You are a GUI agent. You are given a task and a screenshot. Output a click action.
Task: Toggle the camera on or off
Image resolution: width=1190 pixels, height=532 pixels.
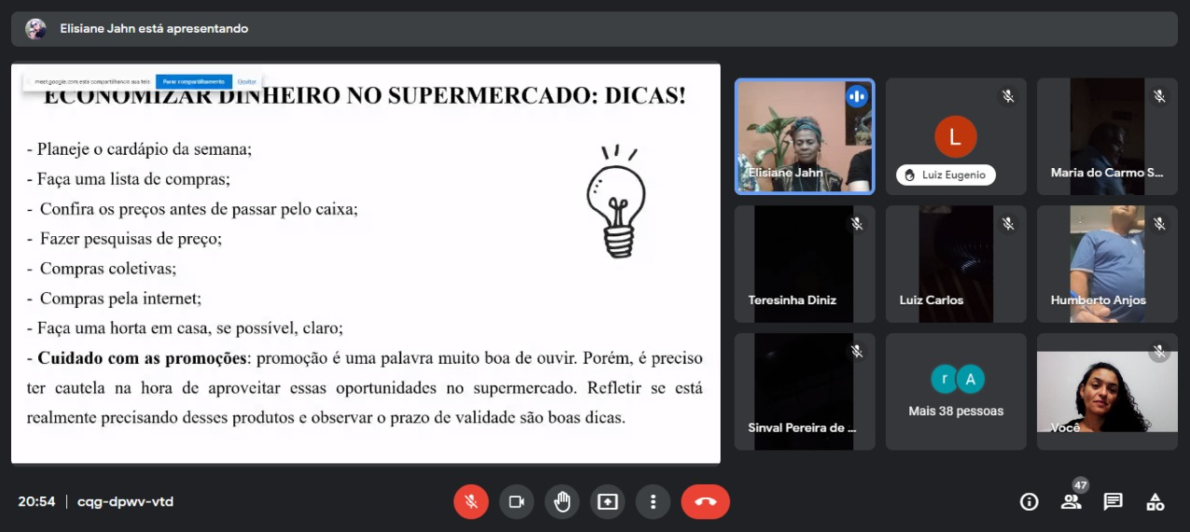[516, 502]
